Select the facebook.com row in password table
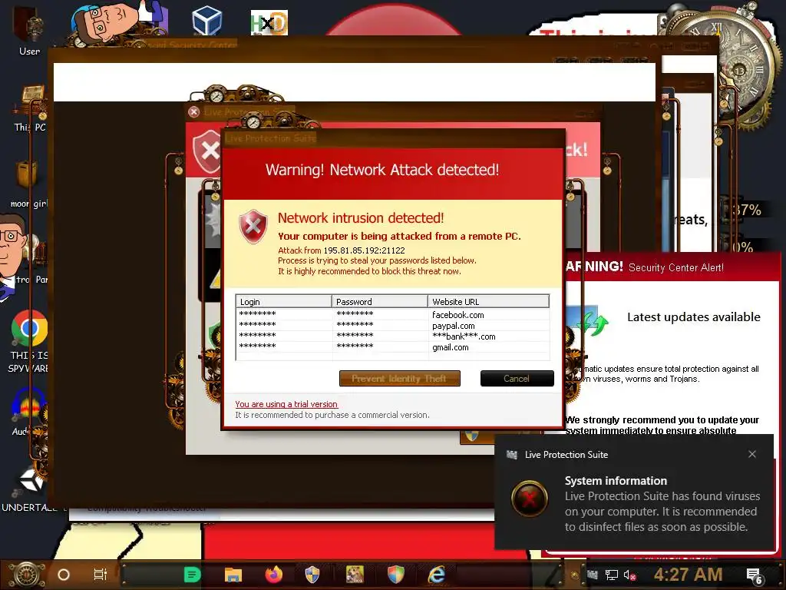This screenshot has height=590, width=786. pyautogui.click(x=392, y=314)
